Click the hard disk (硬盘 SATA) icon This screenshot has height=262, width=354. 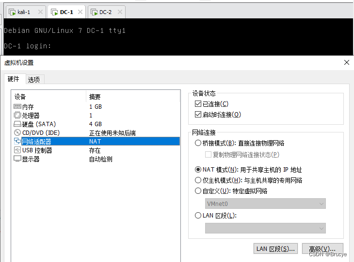click(17, 124)
